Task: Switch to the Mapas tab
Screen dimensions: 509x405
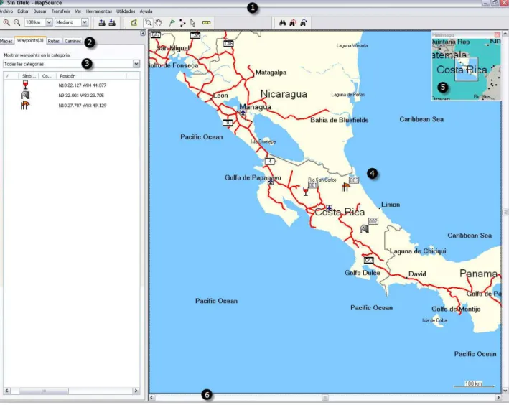Action: 6,41
